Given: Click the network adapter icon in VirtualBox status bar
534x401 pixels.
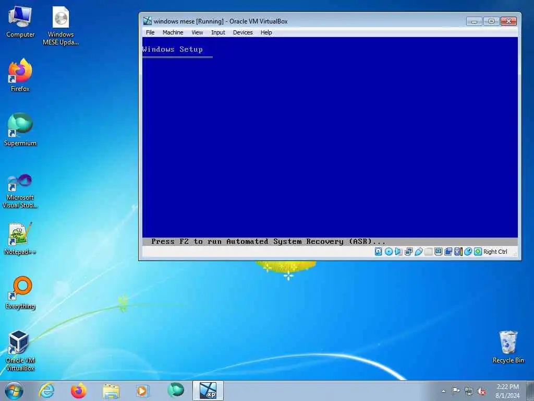Looking at the screenshot, I should [x=408, y=252].
